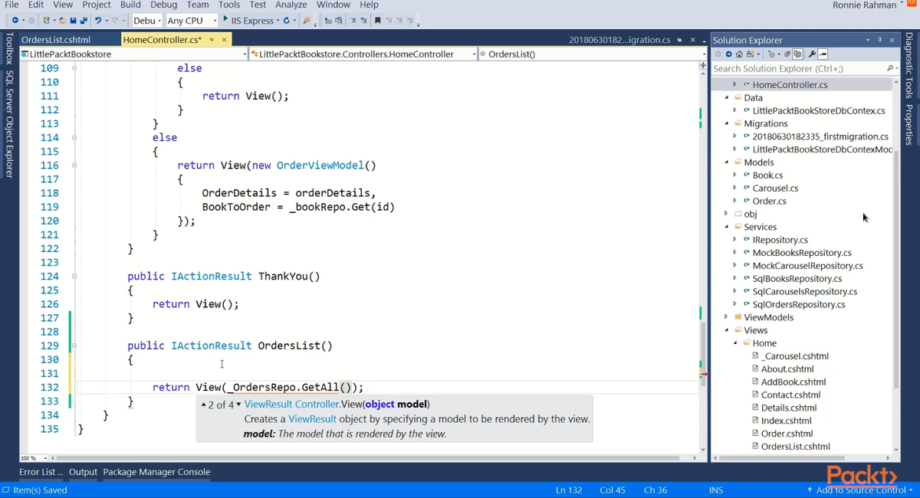Expand the obj folder node
The height and width of the screenshot is (498, 920).
tap(727, 214)
